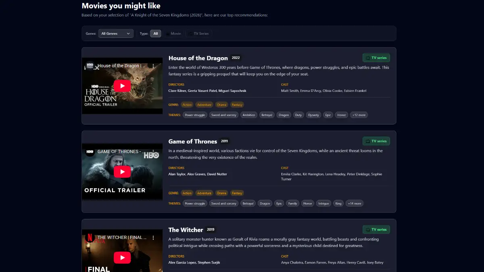This screenshot has height=272, width=484.
Task: Play the House of the Dragon trailer
Action: [x=122, y=86]
